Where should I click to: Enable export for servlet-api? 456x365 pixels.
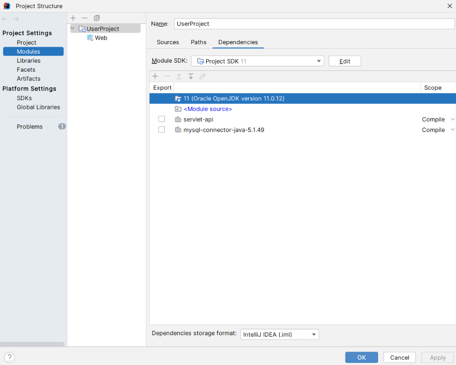pyautogui.click(x=162, y=119)
